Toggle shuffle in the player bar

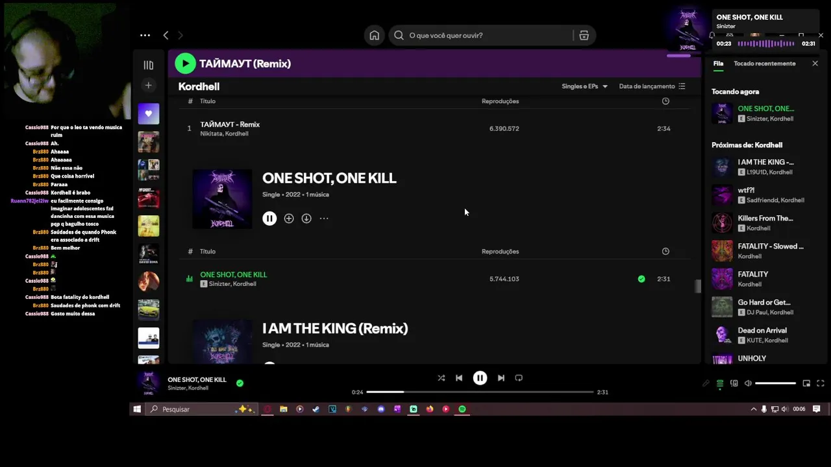(441, 378)
